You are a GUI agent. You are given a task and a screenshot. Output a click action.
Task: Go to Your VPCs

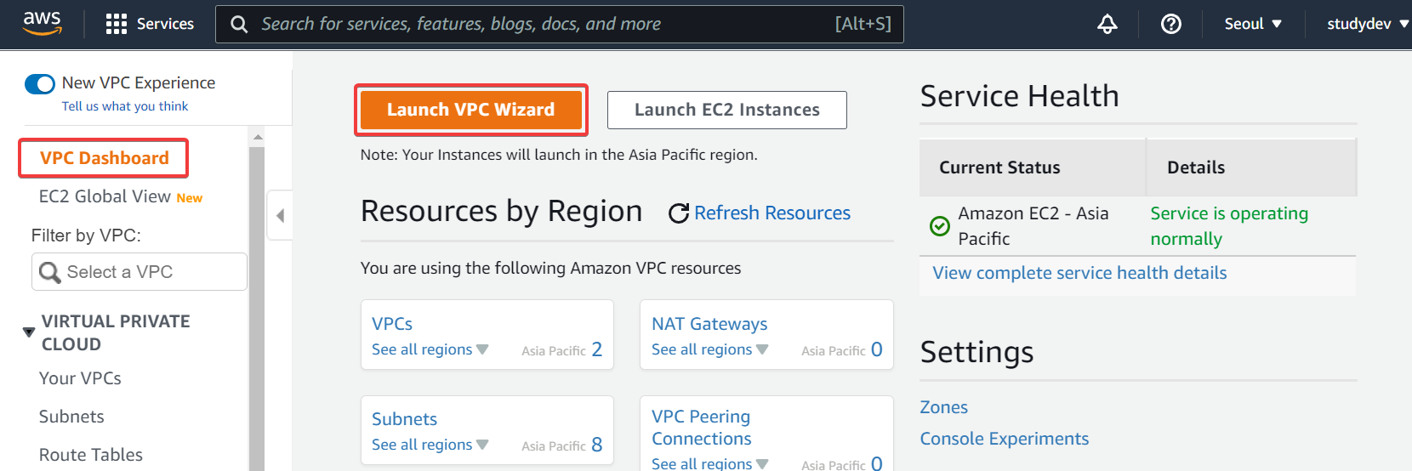tap(80, 378)
